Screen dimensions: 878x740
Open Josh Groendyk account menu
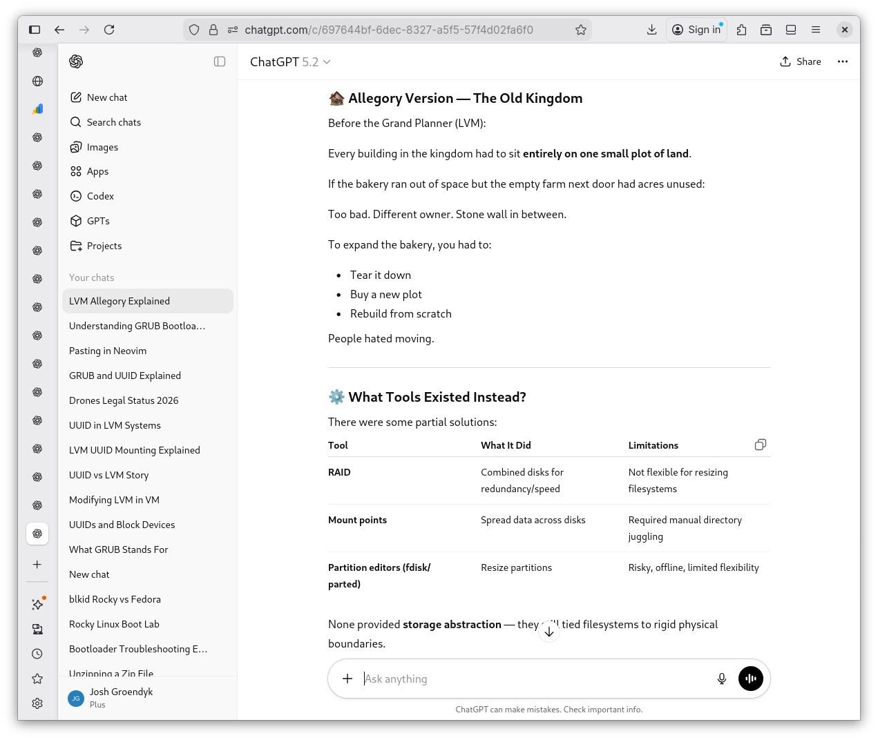coord(121,698)
